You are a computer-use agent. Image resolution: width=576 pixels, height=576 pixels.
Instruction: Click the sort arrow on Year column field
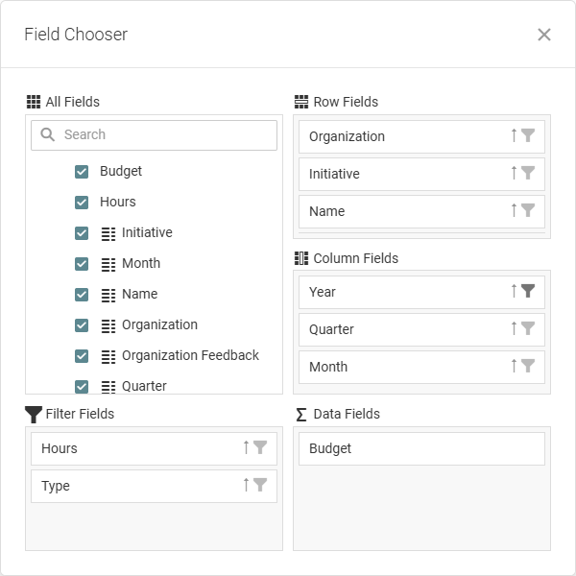click(514, 292)
